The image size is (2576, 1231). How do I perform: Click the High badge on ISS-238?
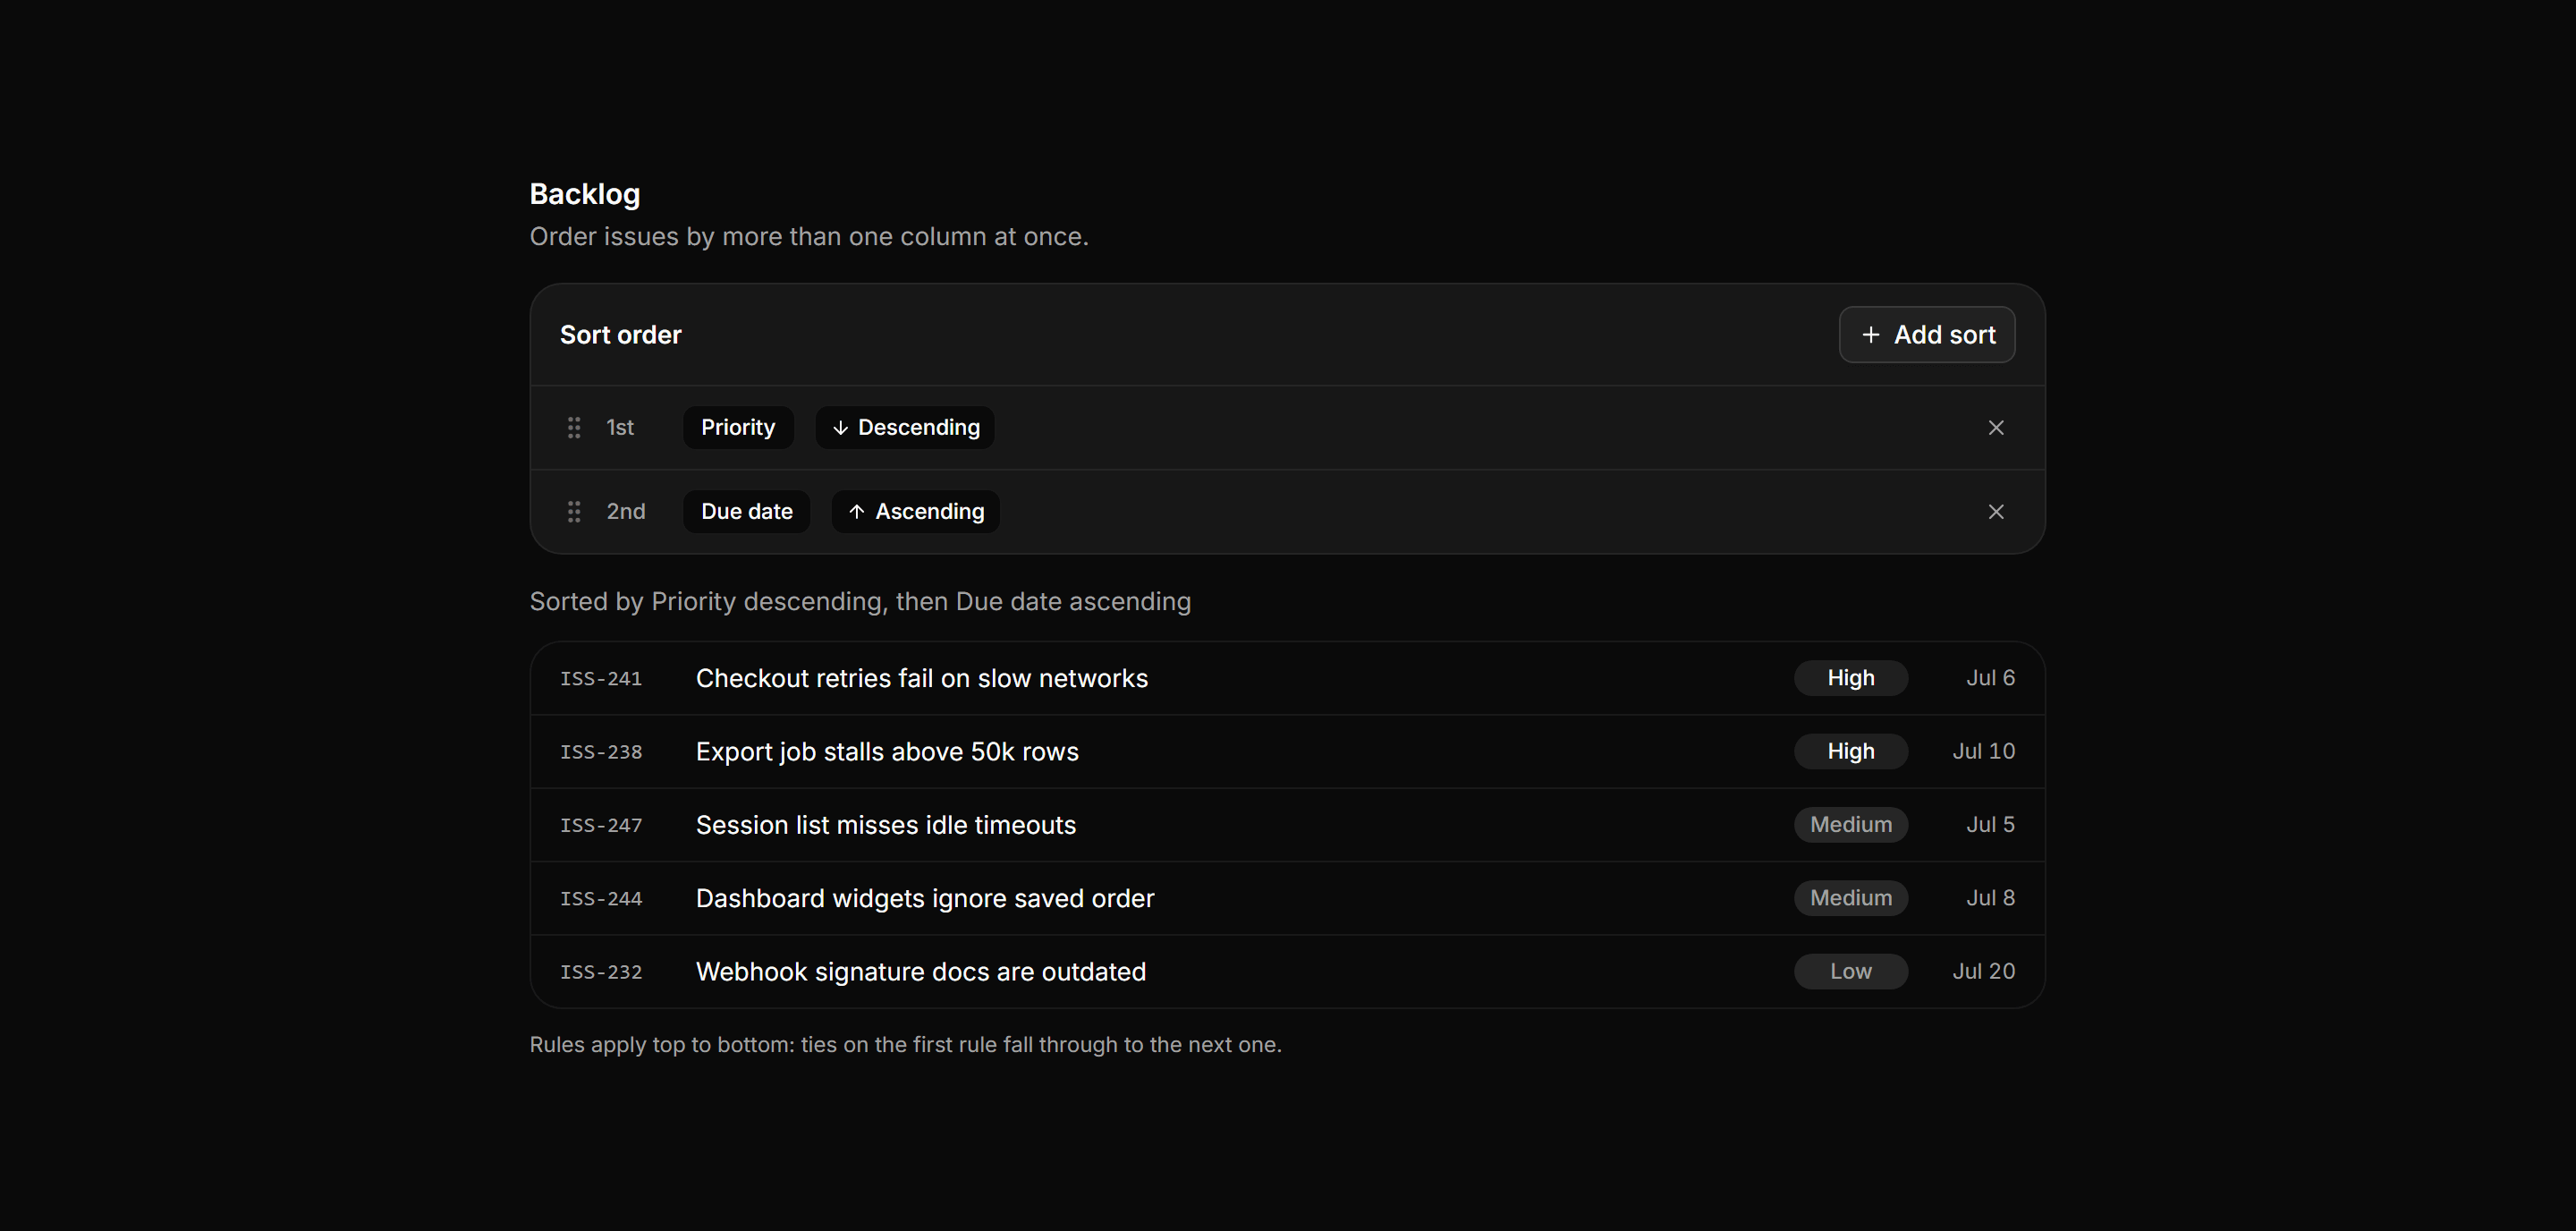tap(1851, 751)
